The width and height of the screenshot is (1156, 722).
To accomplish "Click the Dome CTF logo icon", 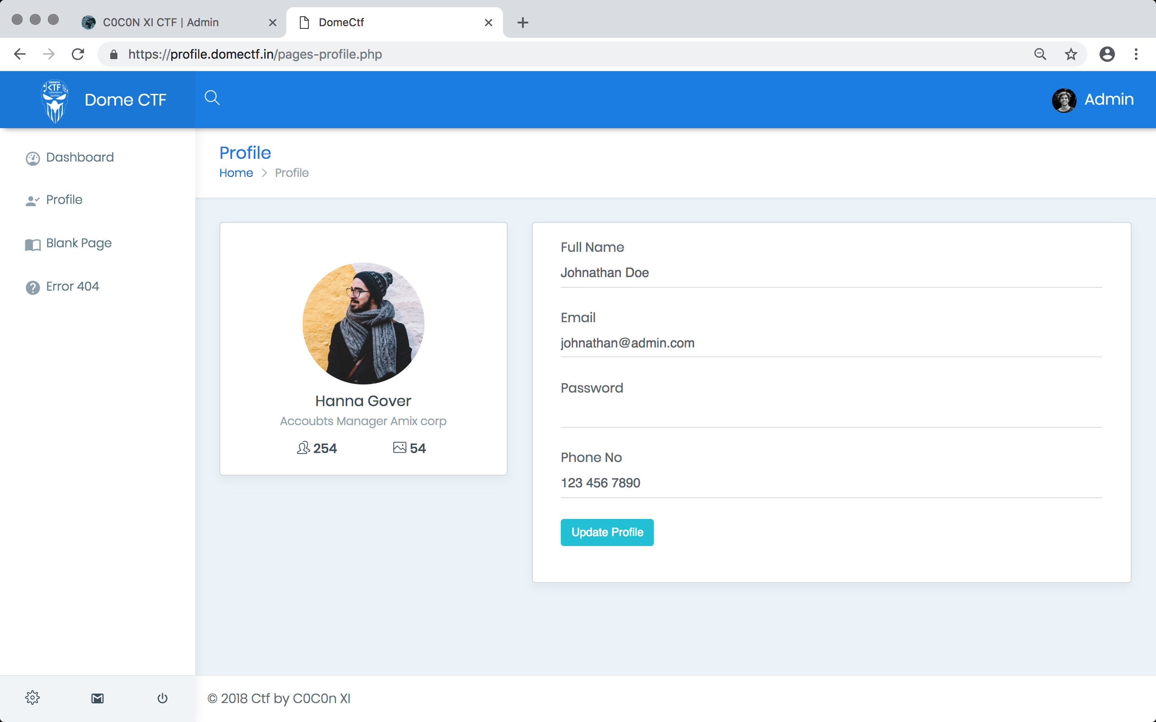I will click(x=54, y=99).
